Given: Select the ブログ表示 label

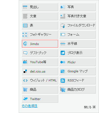Looking at the screenshot, I should point(75,53).
